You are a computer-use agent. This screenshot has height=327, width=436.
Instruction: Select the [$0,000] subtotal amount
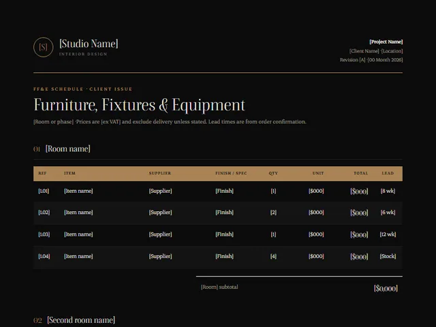(x=386, y=288)
